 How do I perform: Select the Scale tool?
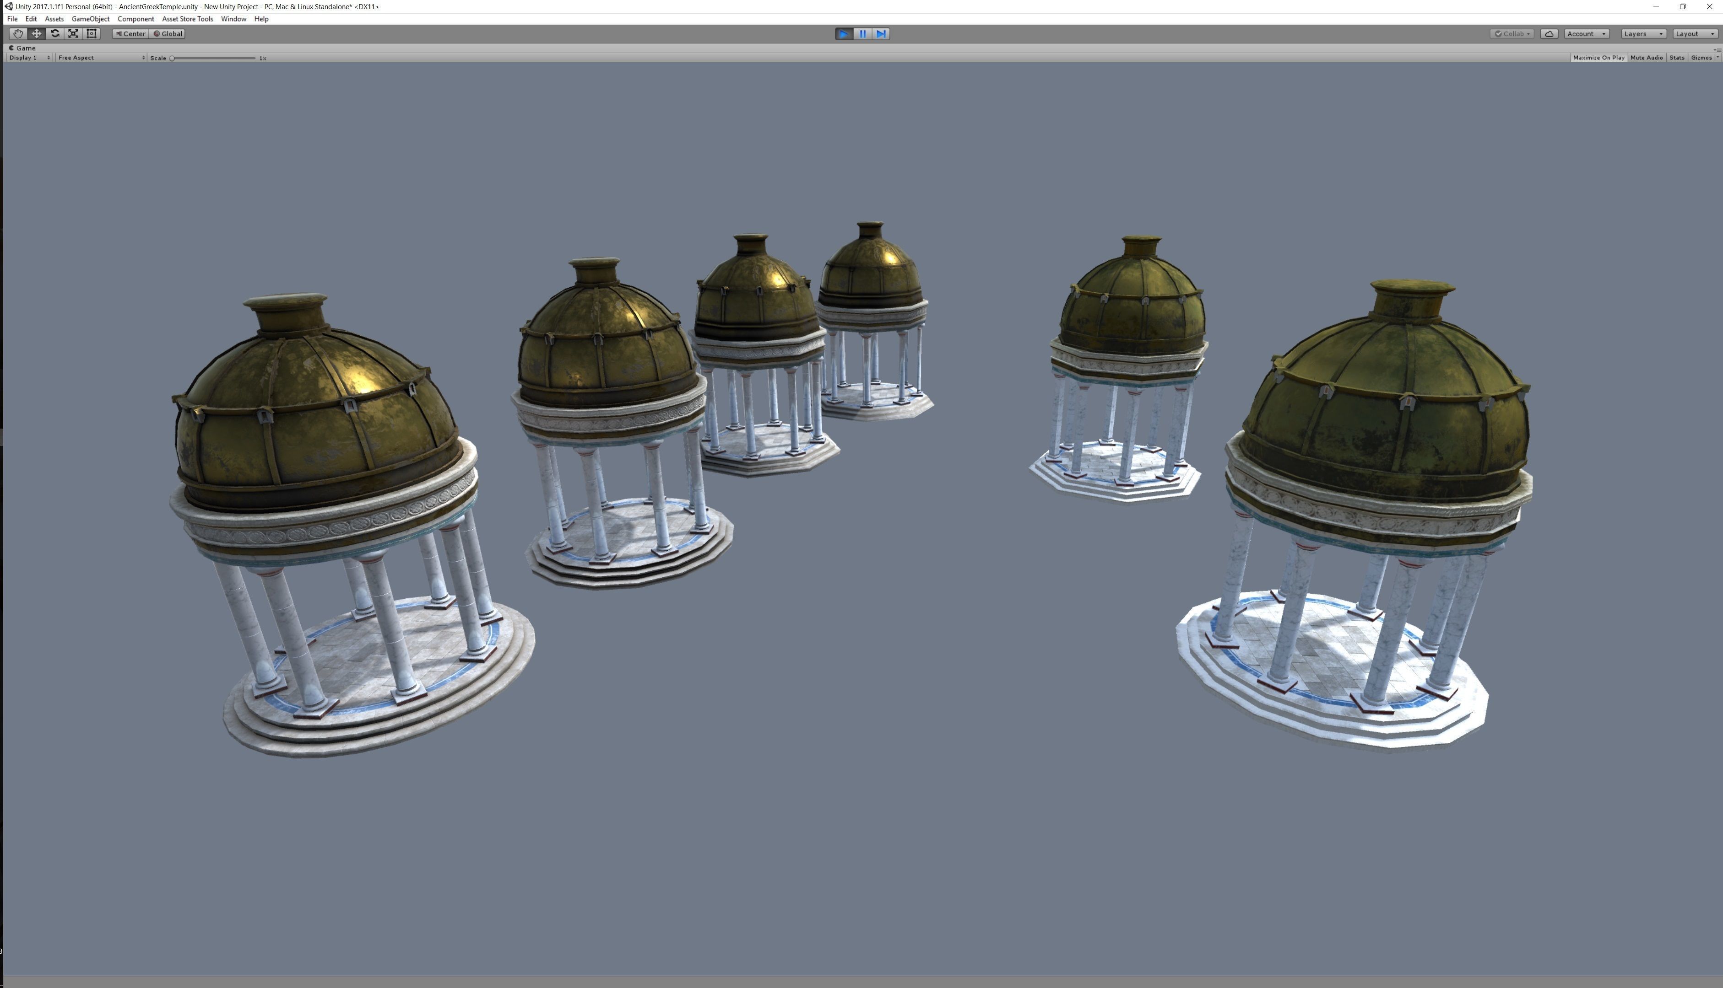click(73, 34)
